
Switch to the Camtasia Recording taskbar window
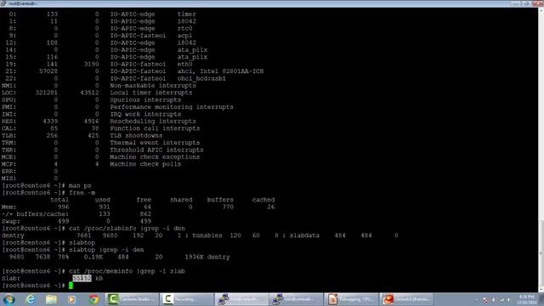click(186, 299)
